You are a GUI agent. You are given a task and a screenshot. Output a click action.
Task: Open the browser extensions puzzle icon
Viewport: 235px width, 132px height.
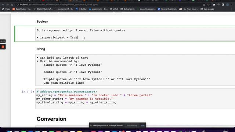[x=214, y=5]
